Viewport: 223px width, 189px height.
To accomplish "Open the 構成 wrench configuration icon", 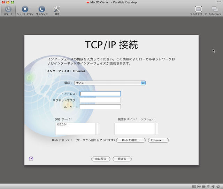I will pyautogui.click(x=57, y=9).
